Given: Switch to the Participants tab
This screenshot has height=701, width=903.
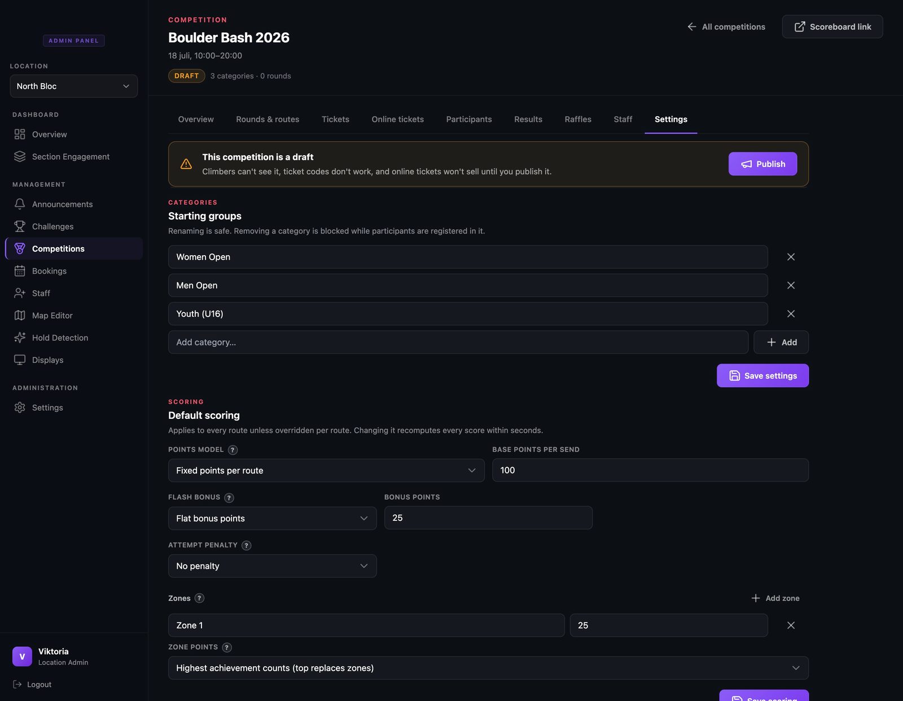Looking at the screenshot, I should 469,119.
